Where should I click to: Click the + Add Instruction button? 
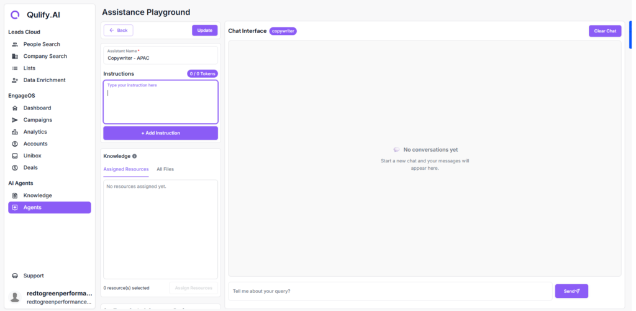(161, 133)
